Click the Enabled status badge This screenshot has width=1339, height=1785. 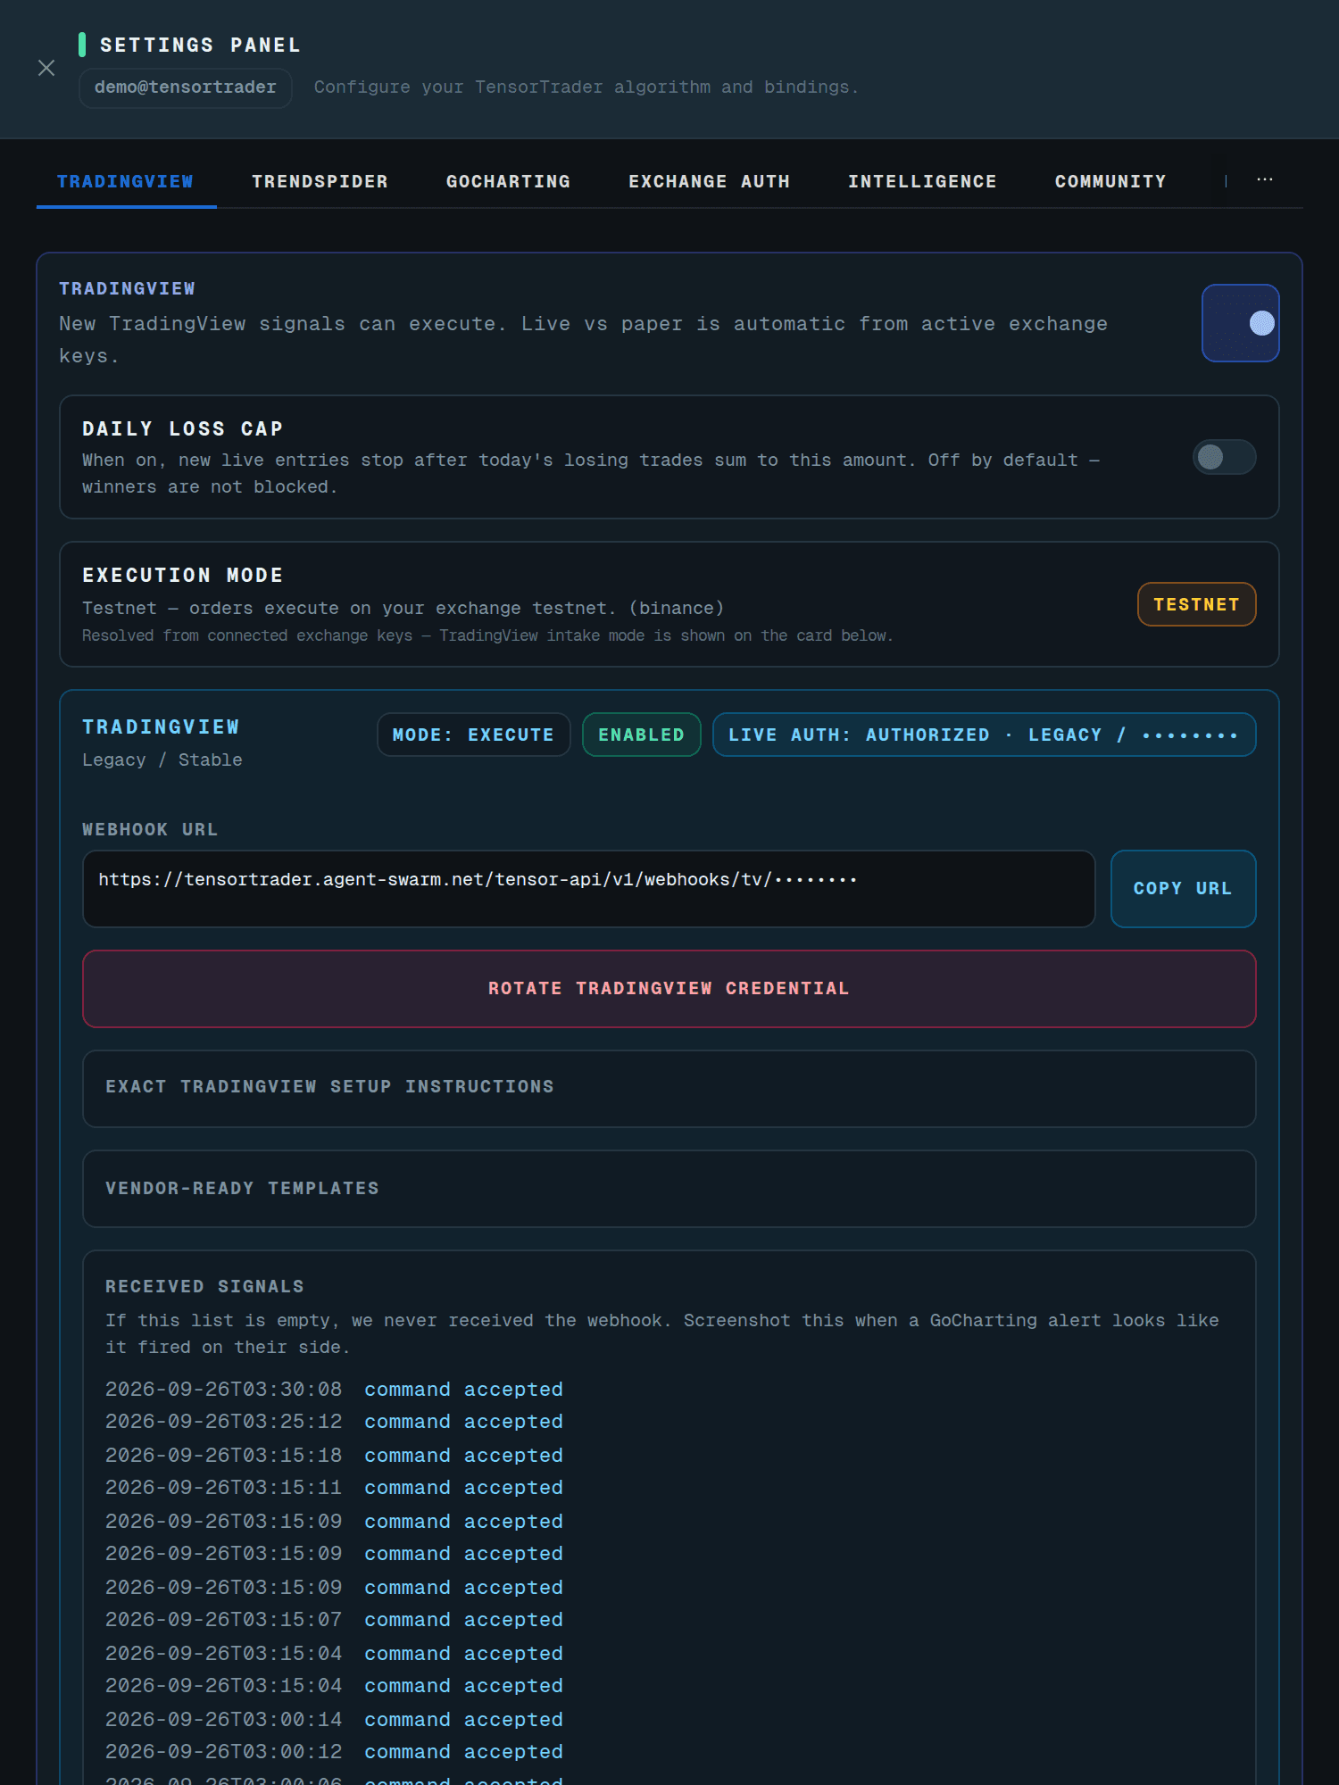[641, 735]
